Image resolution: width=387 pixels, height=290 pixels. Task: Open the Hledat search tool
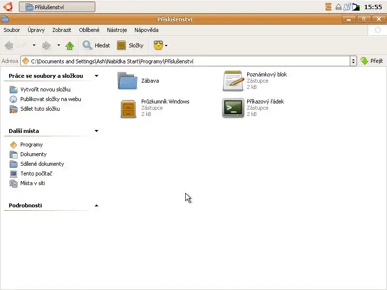point(96,45)
